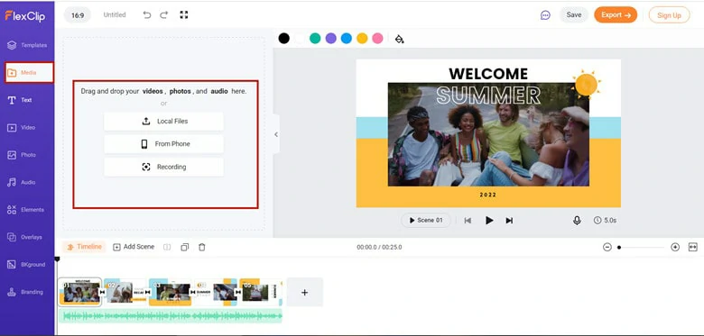Pick the pink color swatch

click(x=377, y=39)
